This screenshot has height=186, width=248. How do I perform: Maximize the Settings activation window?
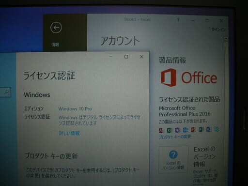(126, 57)
